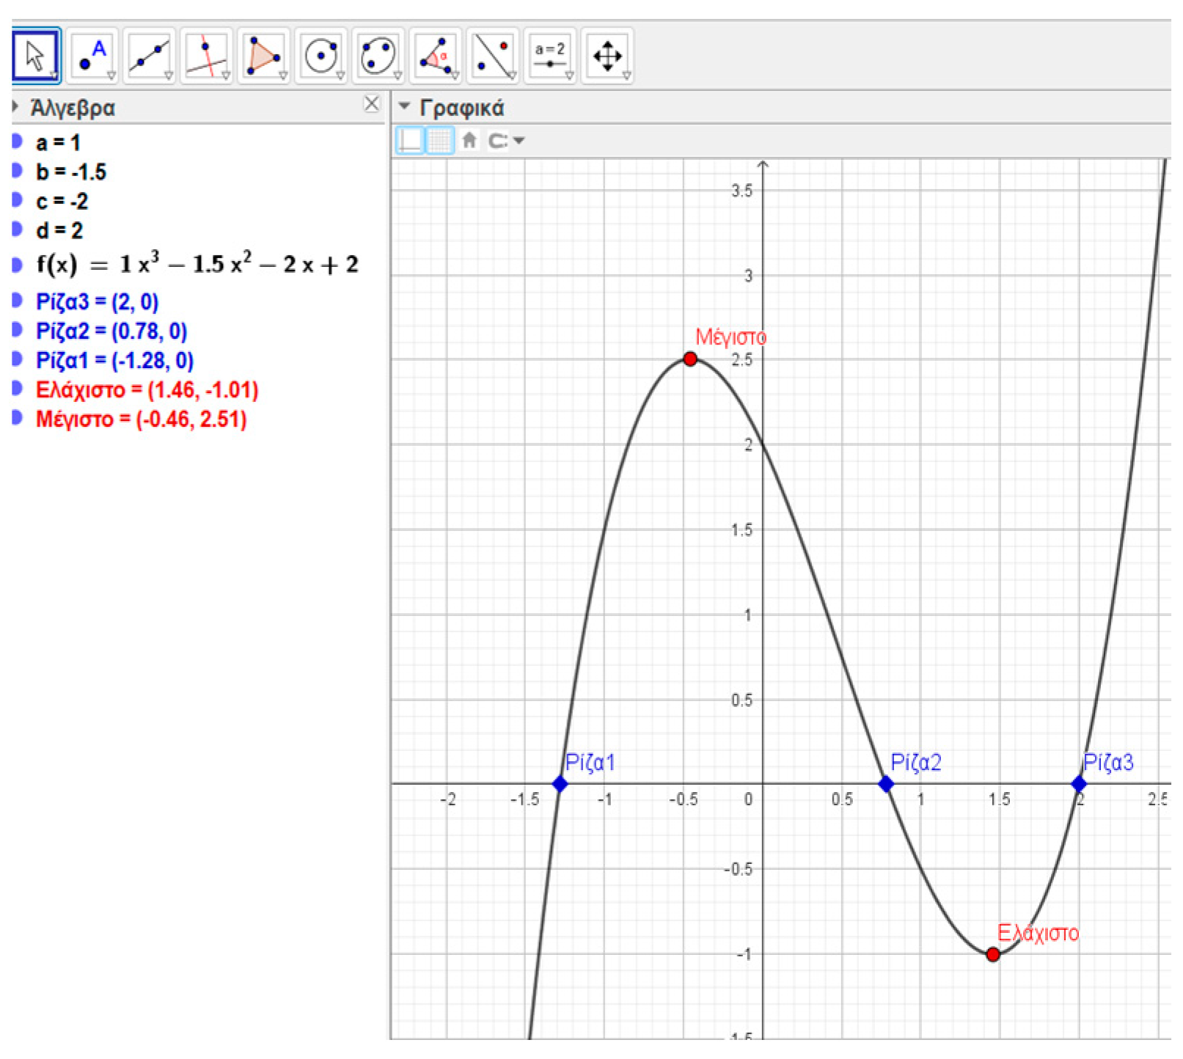Toggle grid display in graphics style bar
The image size is (1183, 1059).
coord(439,140)
